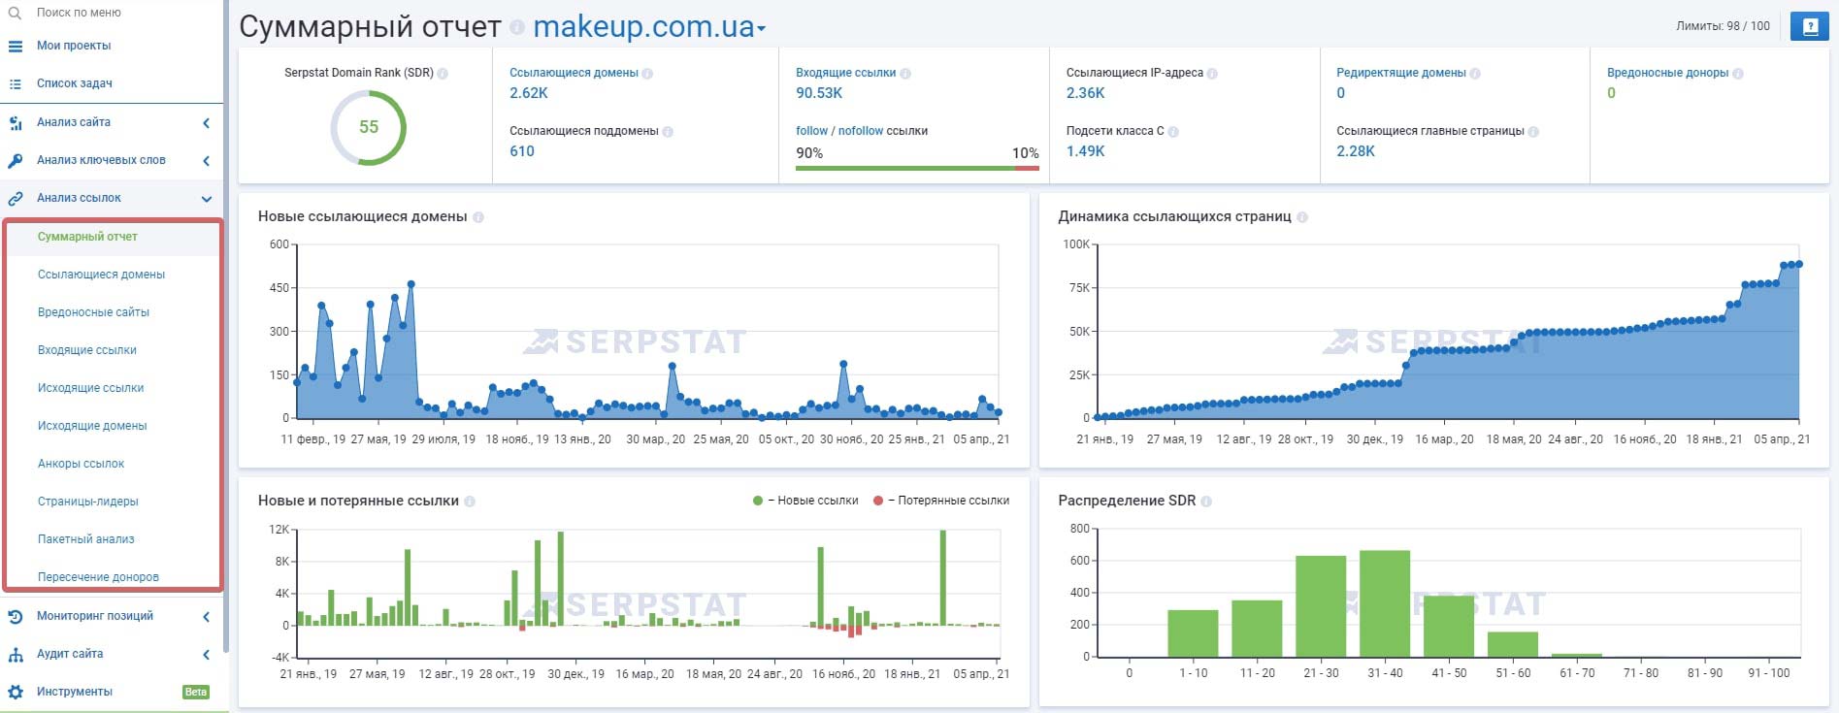
Task: Click the Инструменты gear icon
Action: pyautogui.click(x=16, y=692)
